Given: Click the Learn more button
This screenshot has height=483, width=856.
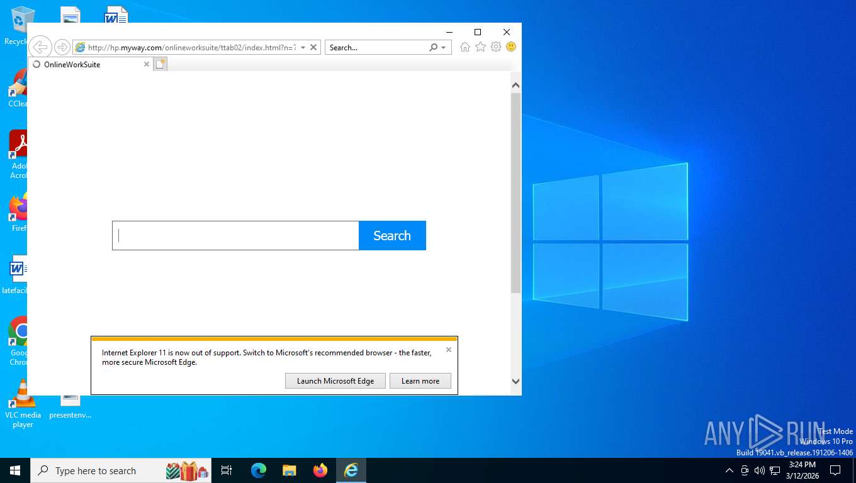Looking at the screenshot, I should (420, 380).
